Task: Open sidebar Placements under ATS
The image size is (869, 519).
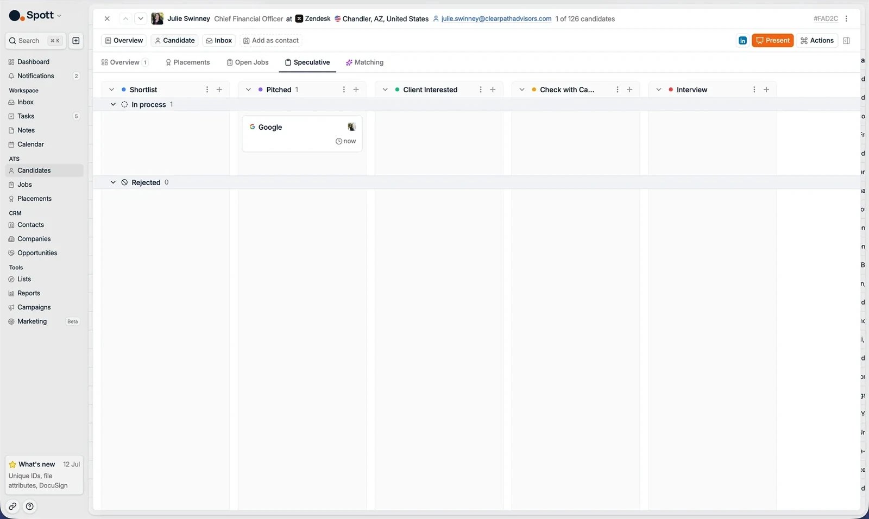Action: (44, 199)
